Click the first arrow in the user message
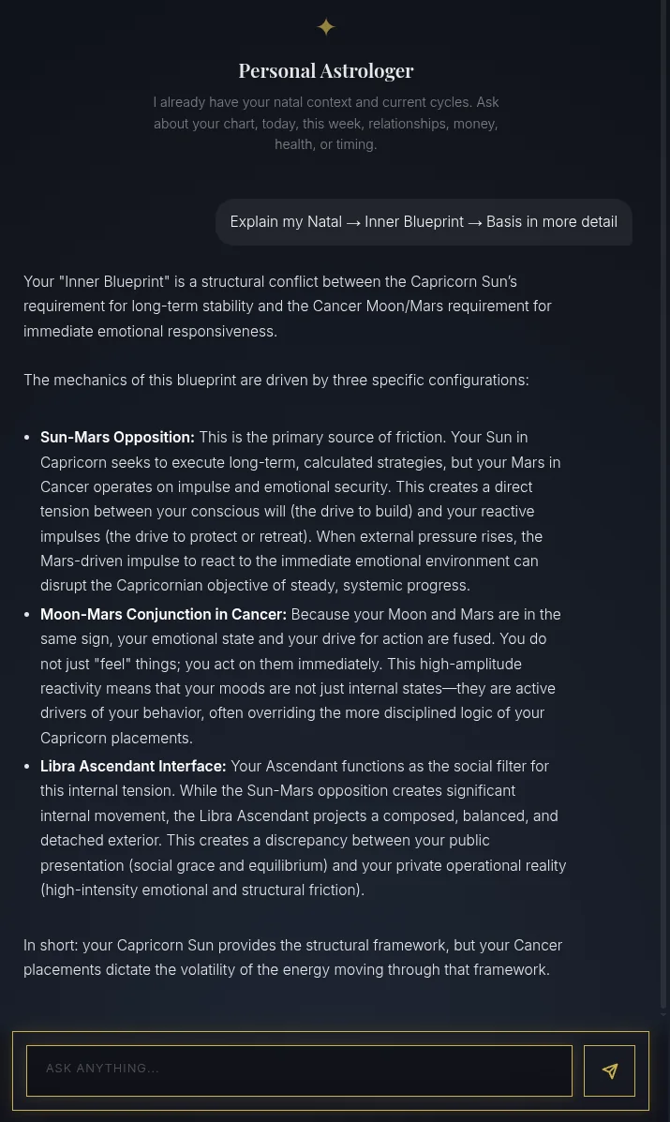The width and height of the screenshot is (670, 1122). coord(353,222)
